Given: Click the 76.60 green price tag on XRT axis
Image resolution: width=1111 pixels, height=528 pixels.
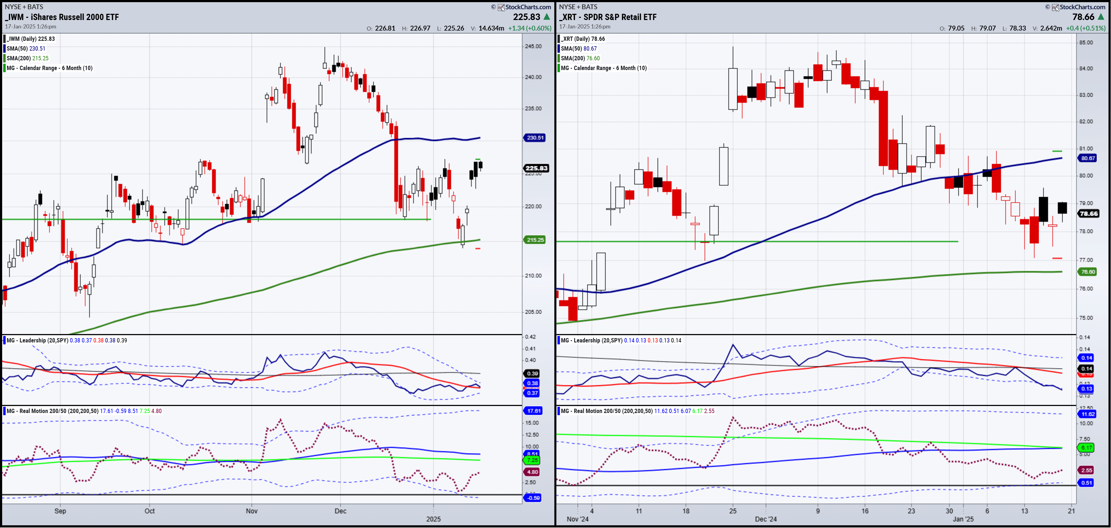Looking at the screenshot, I should tap(1088, 272).
